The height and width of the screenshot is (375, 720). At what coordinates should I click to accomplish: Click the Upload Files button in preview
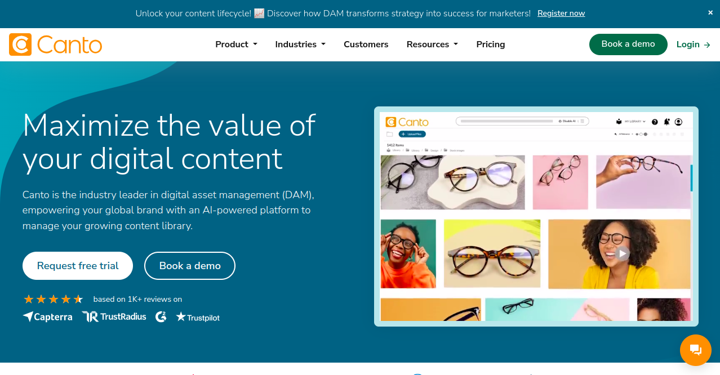412,134
